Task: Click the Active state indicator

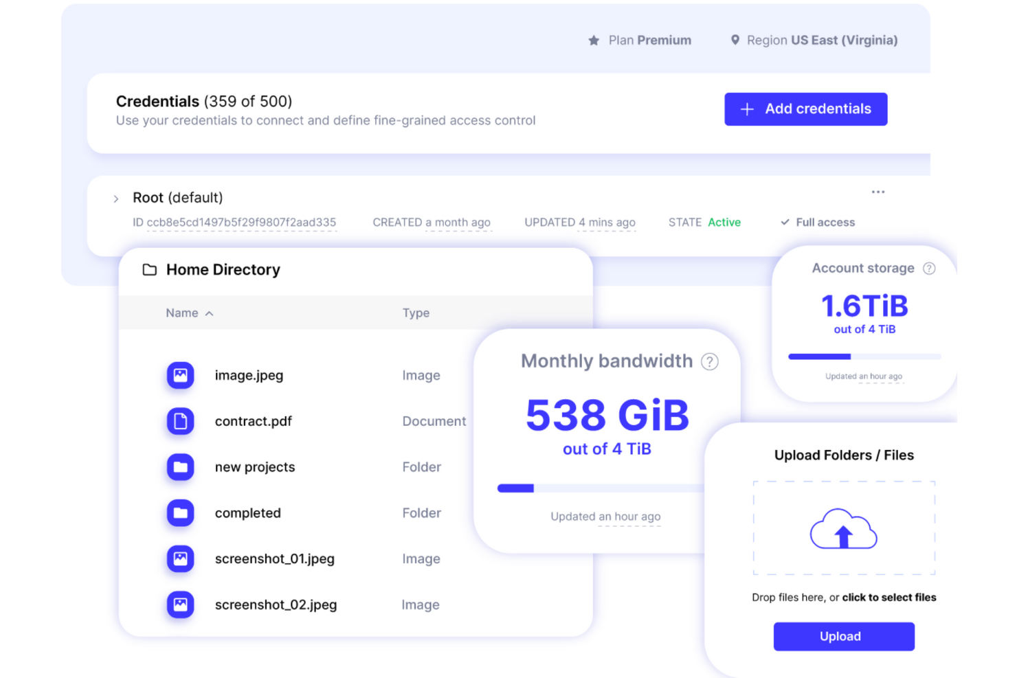Action: [x=724, y=222]
